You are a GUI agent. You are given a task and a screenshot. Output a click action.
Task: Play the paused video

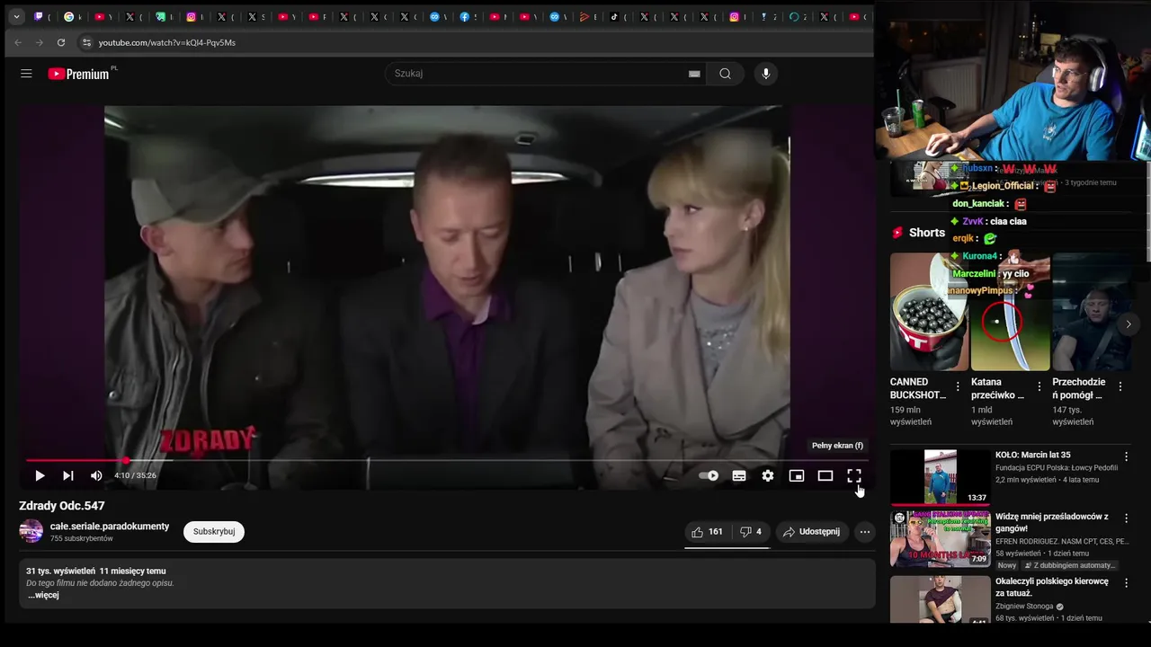click(39, 475)
